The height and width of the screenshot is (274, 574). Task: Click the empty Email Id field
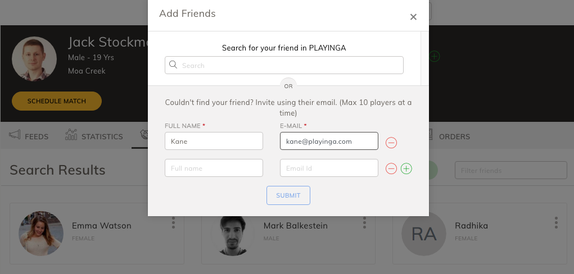(x=329, y=168)
